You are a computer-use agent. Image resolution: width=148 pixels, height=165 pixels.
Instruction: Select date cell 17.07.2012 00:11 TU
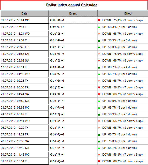(24, 67)
